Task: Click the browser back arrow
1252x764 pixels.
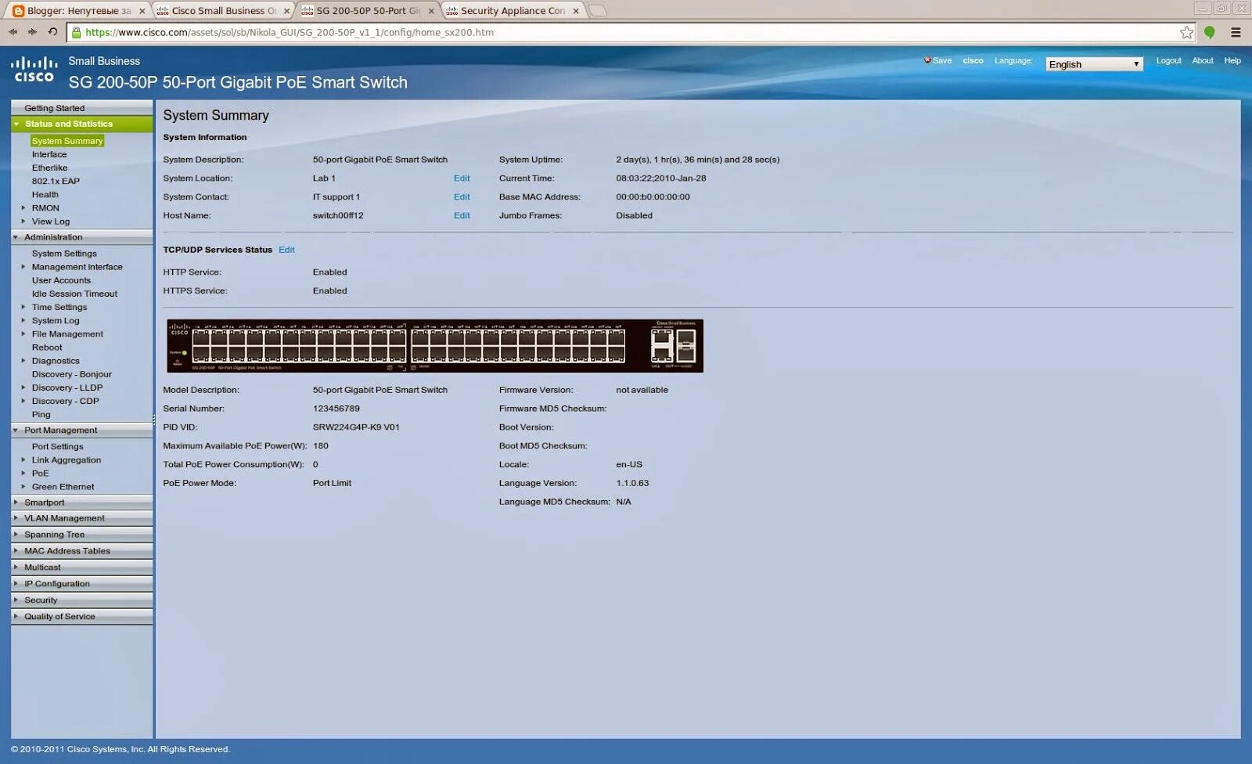Action: [13, 32]
